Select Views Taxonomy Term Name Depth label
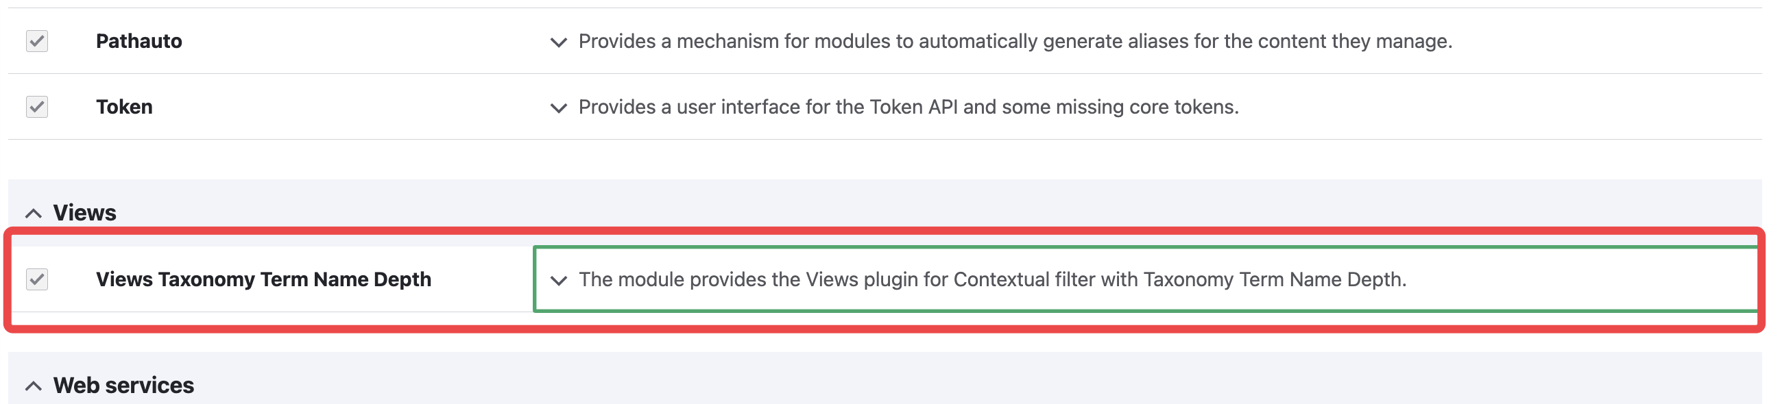Image resolution: width=1780 pixels, height=404 pixels. click(x=263, y=279)
